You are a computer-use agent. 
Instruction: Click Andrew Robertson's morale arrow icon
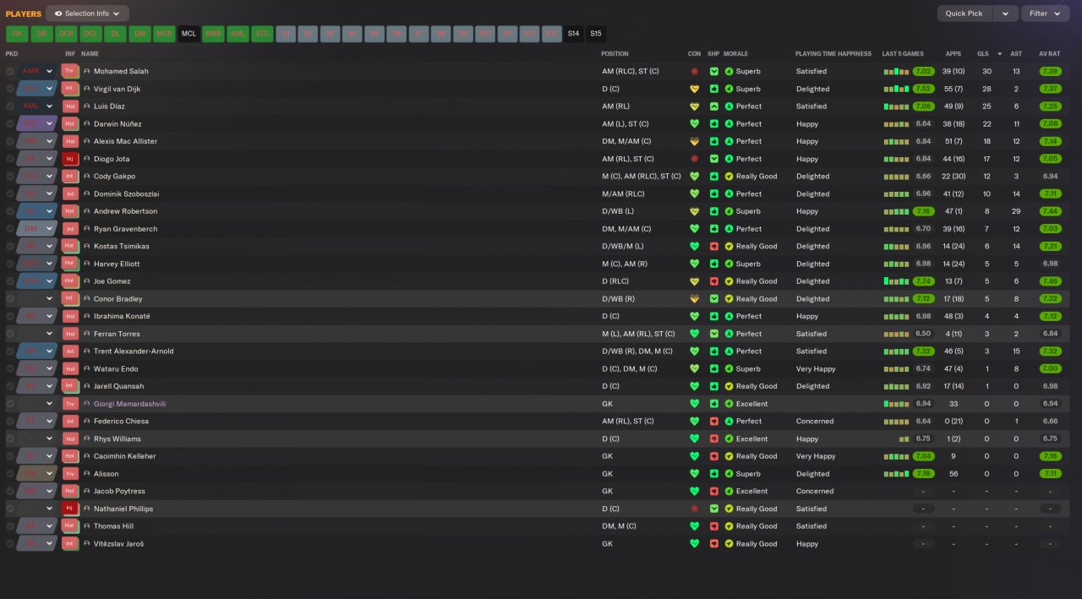tap(729, 211)
